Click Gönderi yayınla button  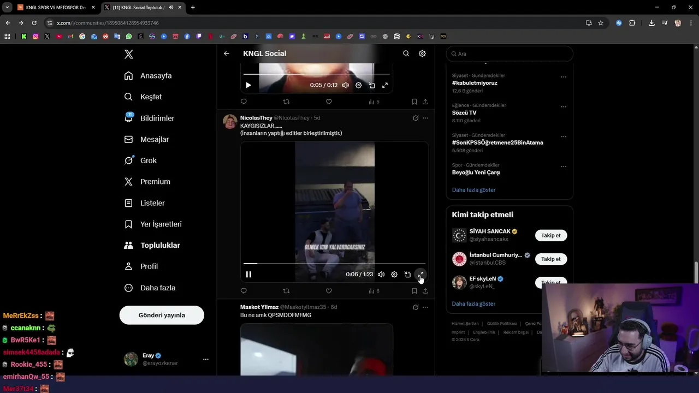click(x=162, y=315)
